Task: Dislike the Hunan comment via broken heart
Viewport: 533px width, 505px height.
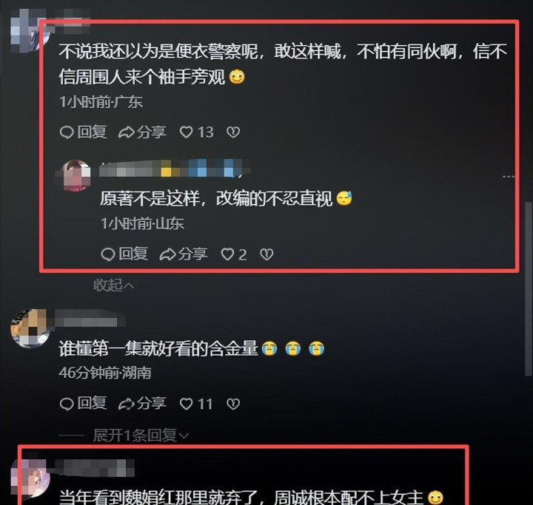Action: point(233,404)
